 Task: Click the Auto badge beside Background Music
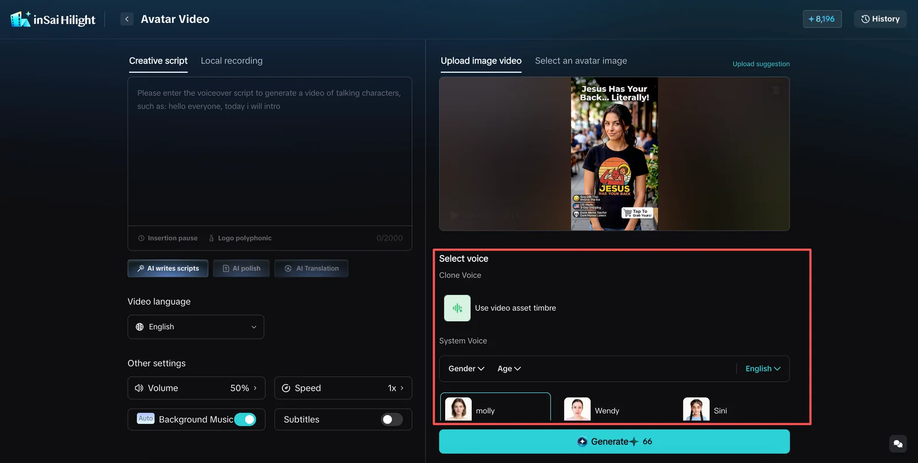[146, 418]
